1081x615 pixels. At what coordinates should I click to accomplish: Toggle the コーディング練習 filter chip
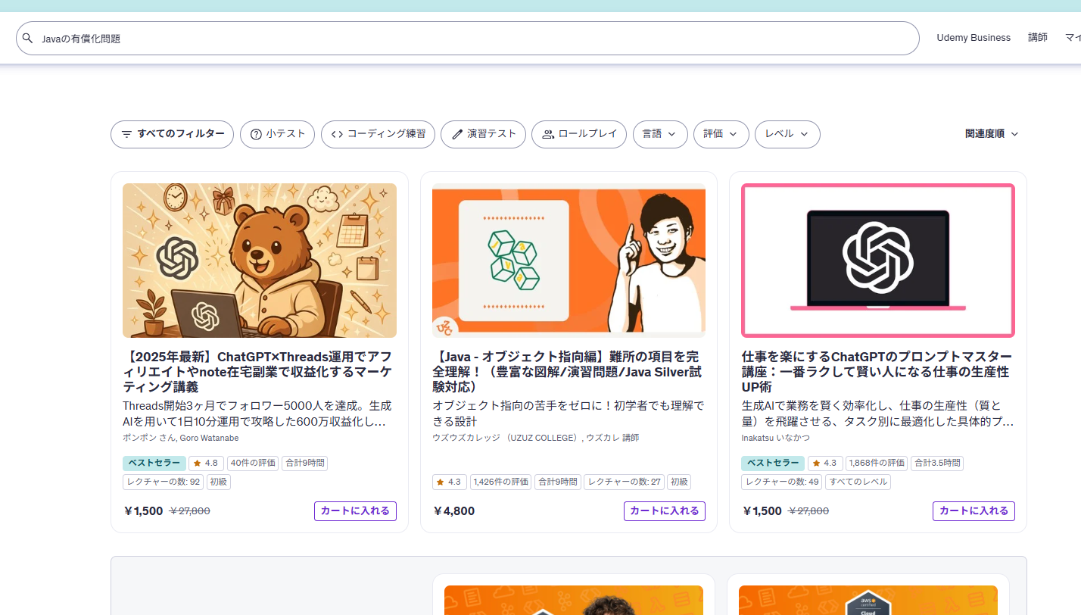coord(378,134)
